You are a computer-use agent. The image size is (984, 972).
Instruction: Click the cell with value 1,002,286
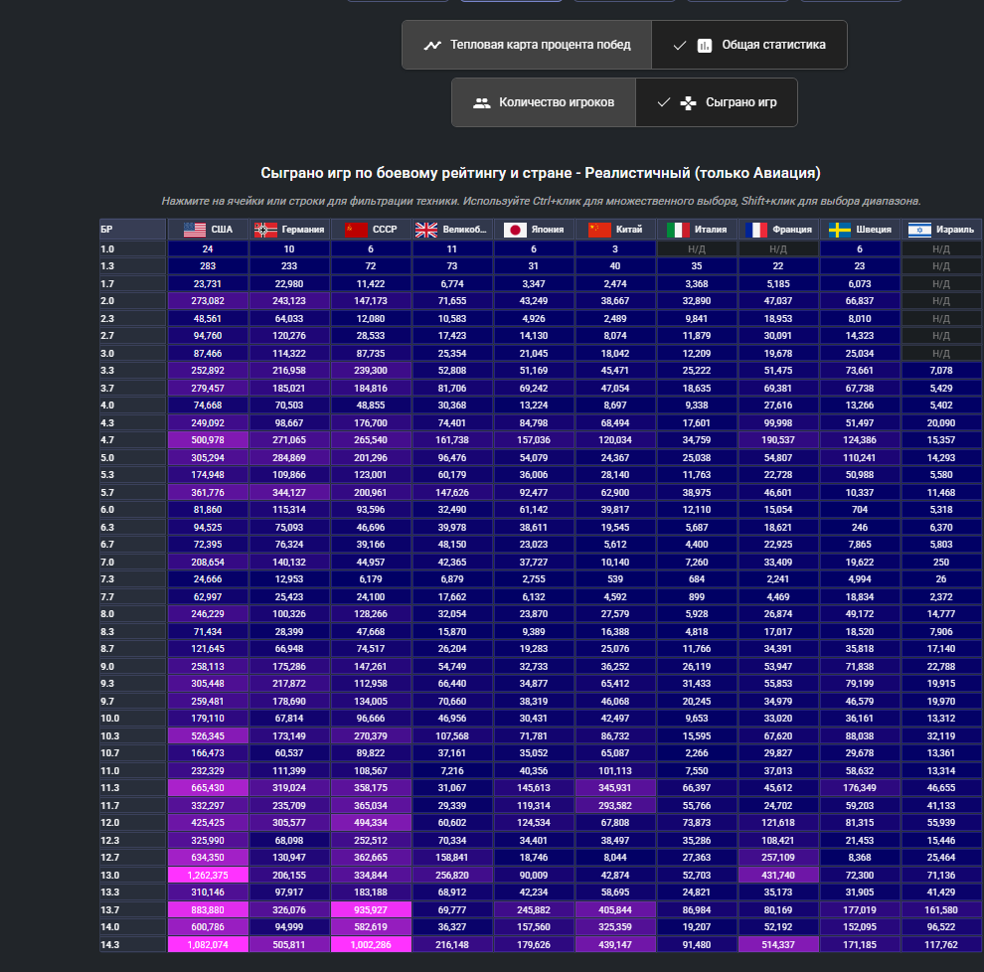click(371, 944)
